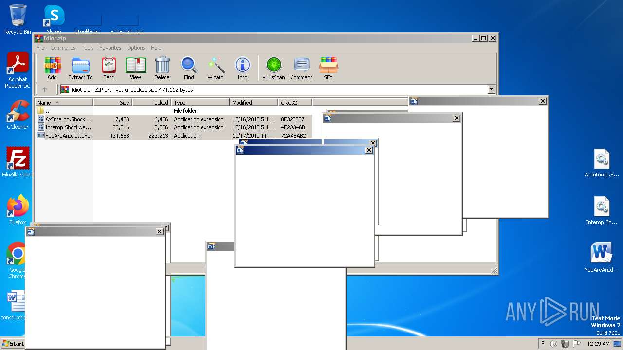The width and height of the screenshot is (623, 350).
Task: Expand the archive path dropdown
Action: [x=491, y=89]
